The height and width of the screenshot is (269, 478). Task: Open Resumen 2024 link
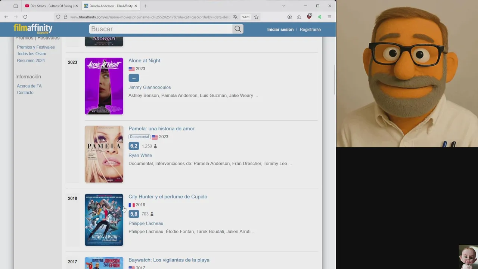(31, 61)
